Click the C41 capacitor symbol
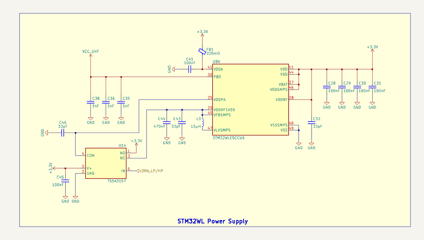Image resolution: width=424 pixels, height=240 pixels. pos(190,70)
